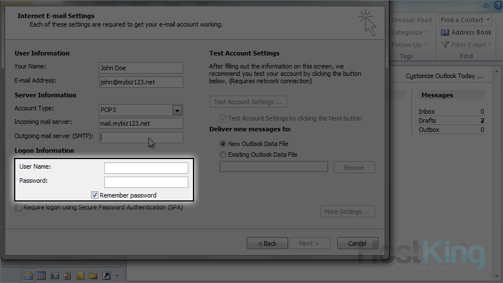Click the Cancel button
The image size is (503, 283).
[x=357, y=243]
